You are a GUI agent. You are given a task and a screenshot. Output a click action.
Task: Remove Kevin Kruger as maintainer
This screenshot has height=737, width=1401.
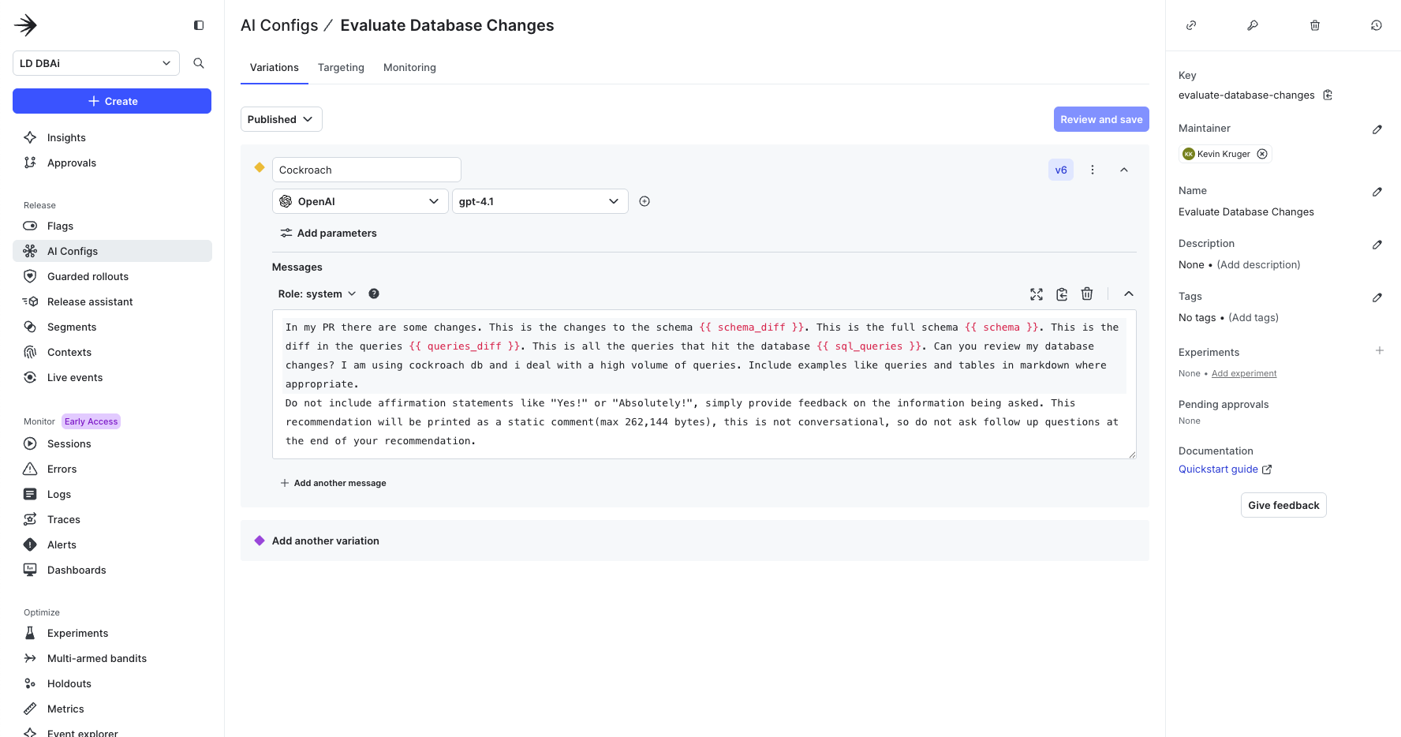(1262, 153)
